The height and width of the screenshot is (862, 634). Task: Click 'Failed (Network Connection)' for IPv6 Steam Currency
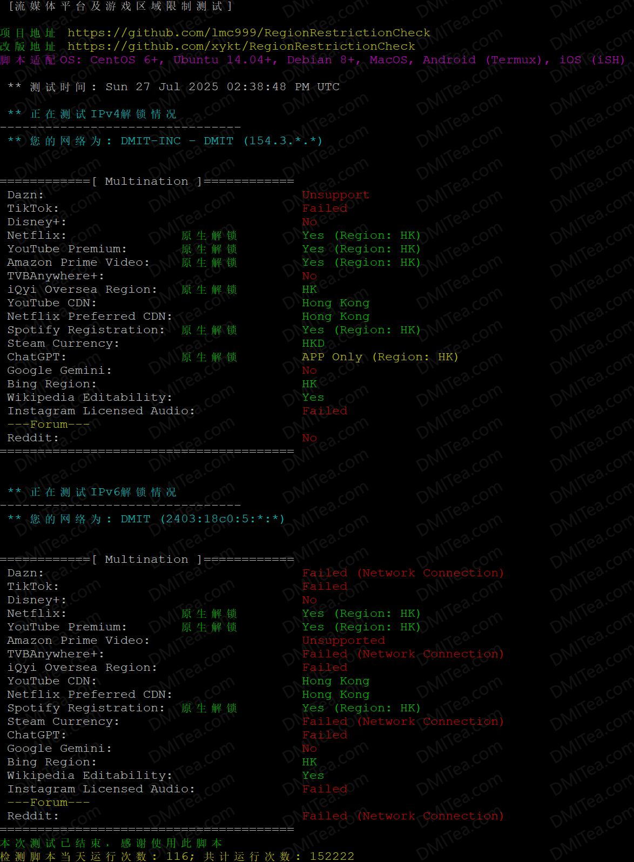click(403, 722)
